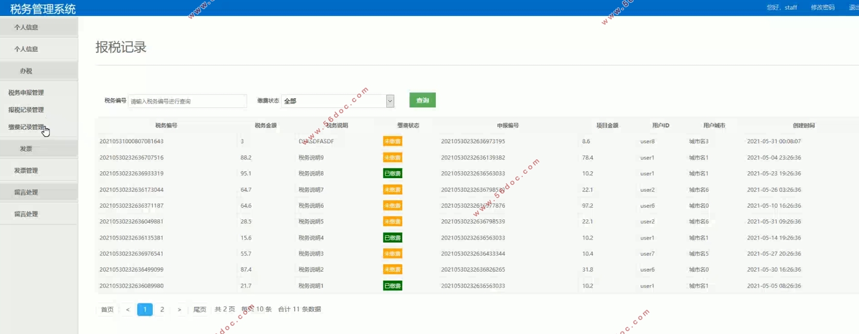This screenshot has height=334, width=859.
Task: Click declaration number 20210530232636973195
Action: pos(473,141)
